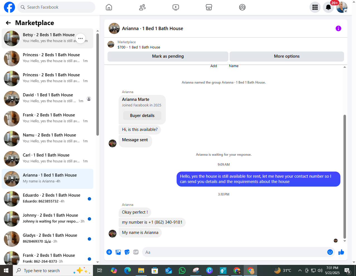Attach a photo with image icon
The width and height of the screenshot is (356, 276).
[118, 252]
